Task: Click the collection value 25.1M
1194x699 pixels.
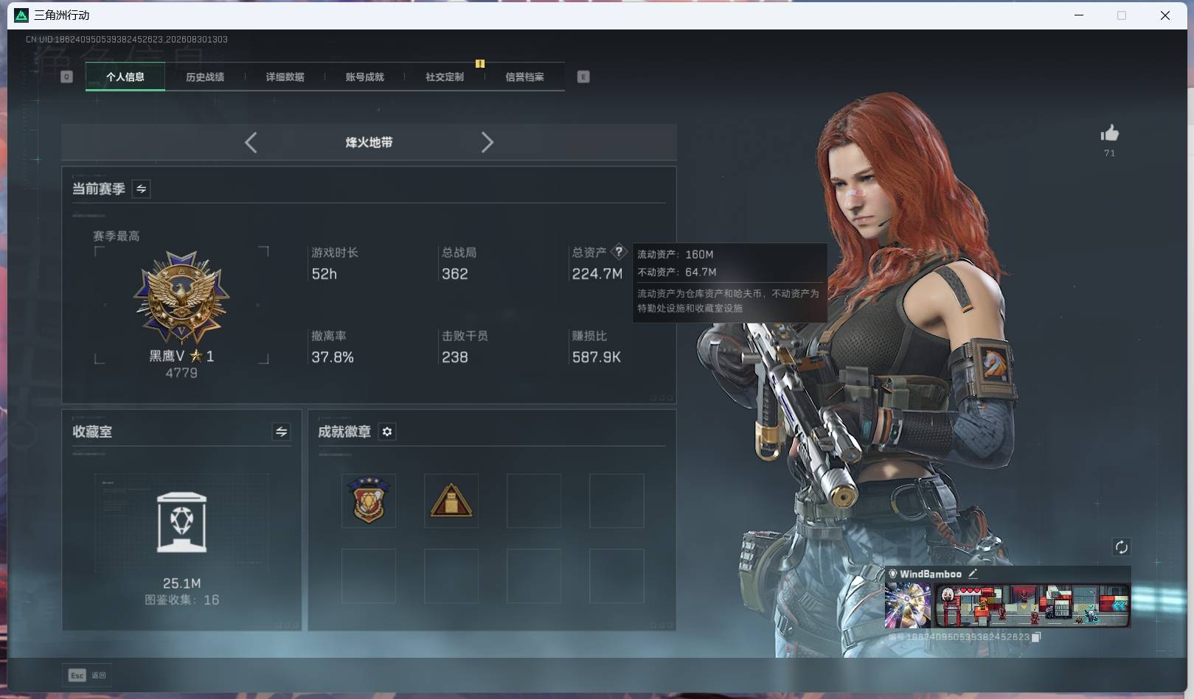Action: pyautogui.click(x=182, y=583)
